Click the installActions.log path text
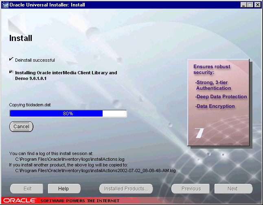Screen dimensions: 263x205 coord(70,159)
